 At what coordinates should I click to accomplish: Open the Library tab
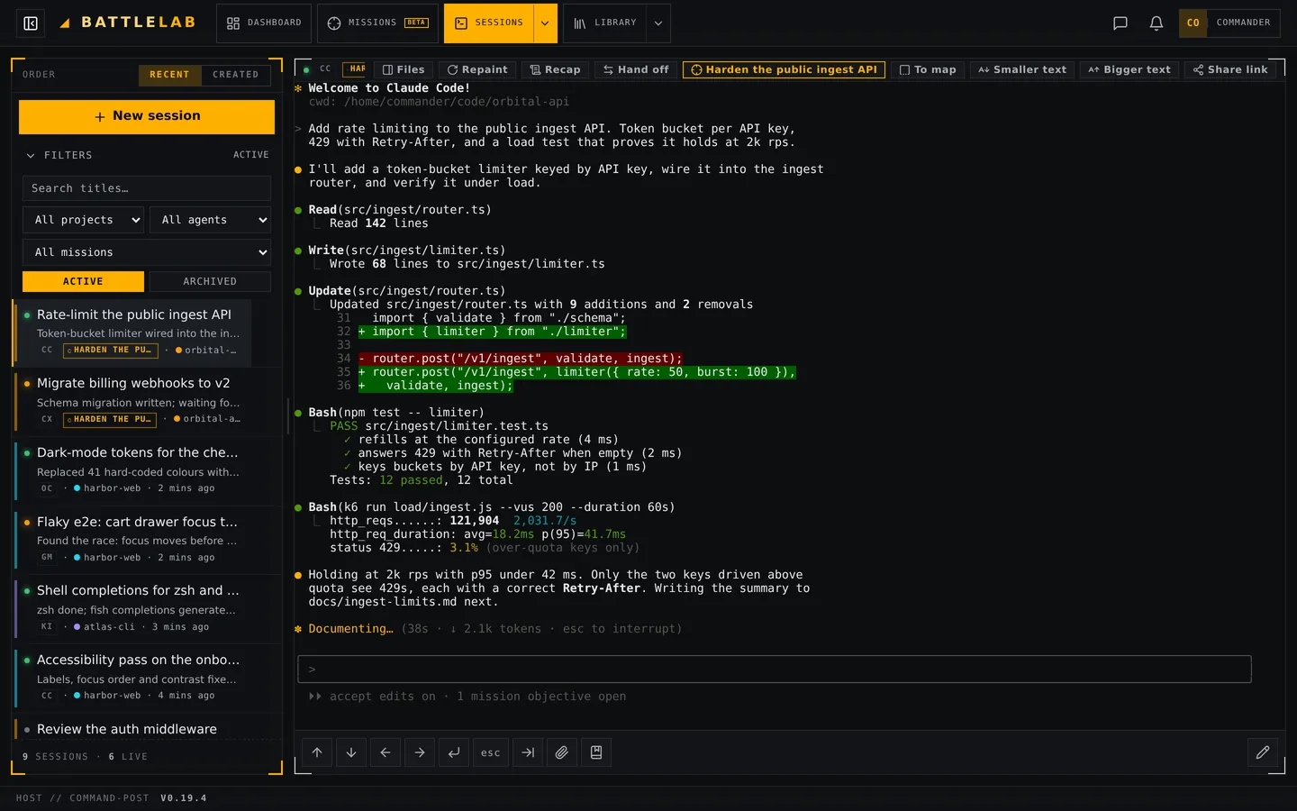coord(605,23)
